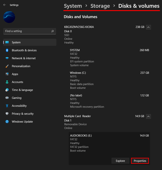
Task: Collapse the KBG30ZMV256G KIOXIA disk
Action: 148,27
